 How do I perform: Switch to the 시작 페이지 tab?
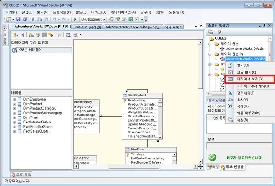click(x=174, y=27)
